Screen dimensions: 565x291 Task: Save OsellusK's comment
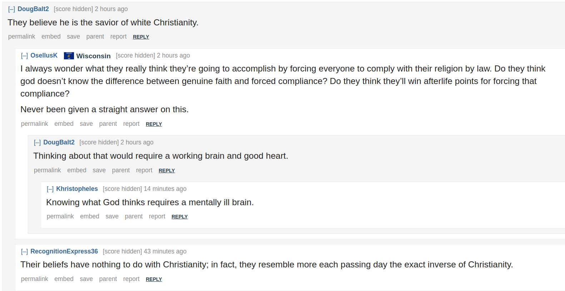coord(86,124)
